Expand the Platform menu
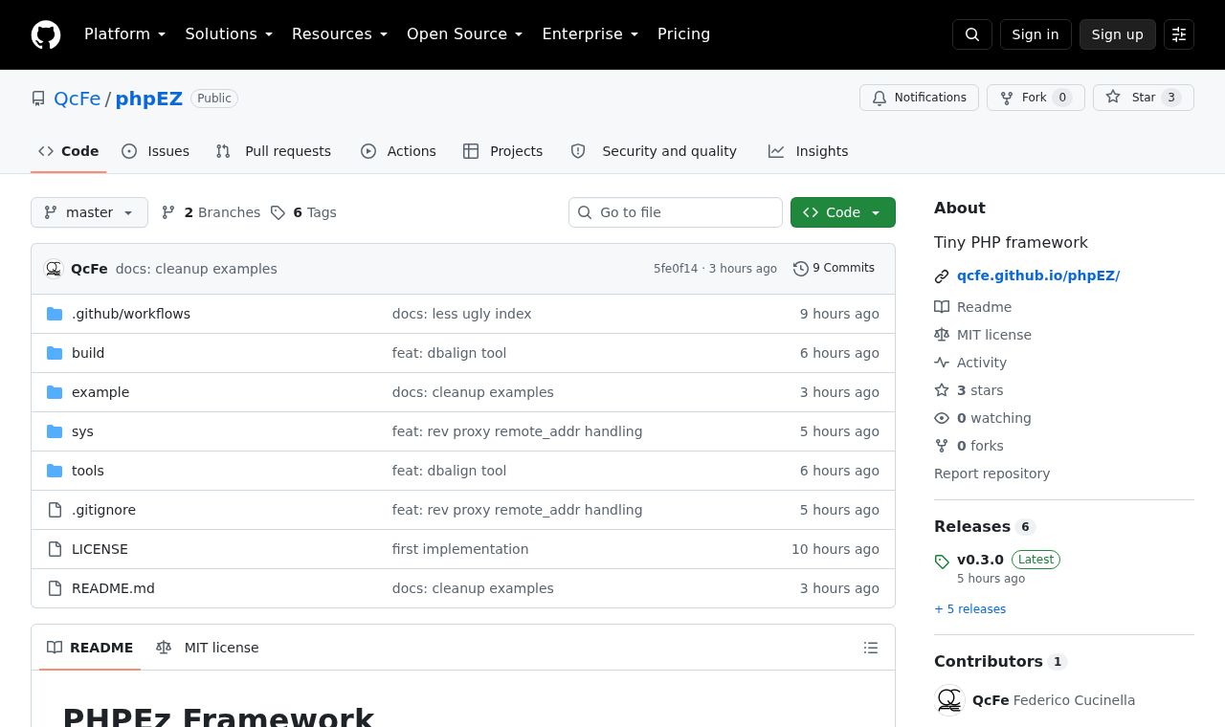Screen dimensions: 1225x727 pos(125,34)
